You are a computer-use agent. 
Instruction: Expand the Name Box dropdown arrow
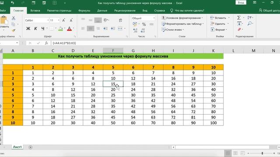[x=17, y=43]
